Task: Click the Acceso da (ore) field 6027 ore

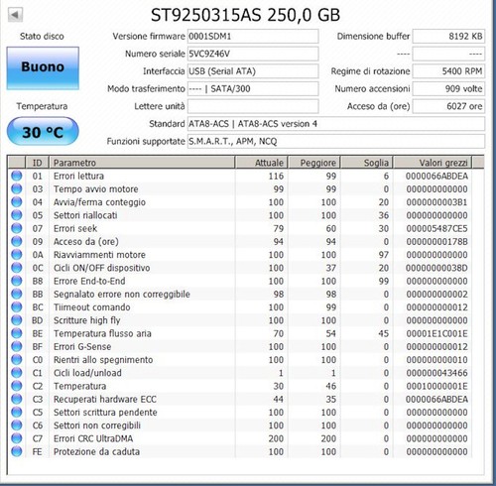Action: tap(448, 106)
